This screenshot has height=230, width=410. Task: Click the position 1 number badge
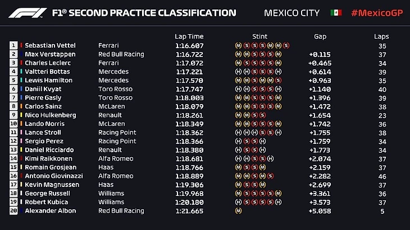(13, 45)
